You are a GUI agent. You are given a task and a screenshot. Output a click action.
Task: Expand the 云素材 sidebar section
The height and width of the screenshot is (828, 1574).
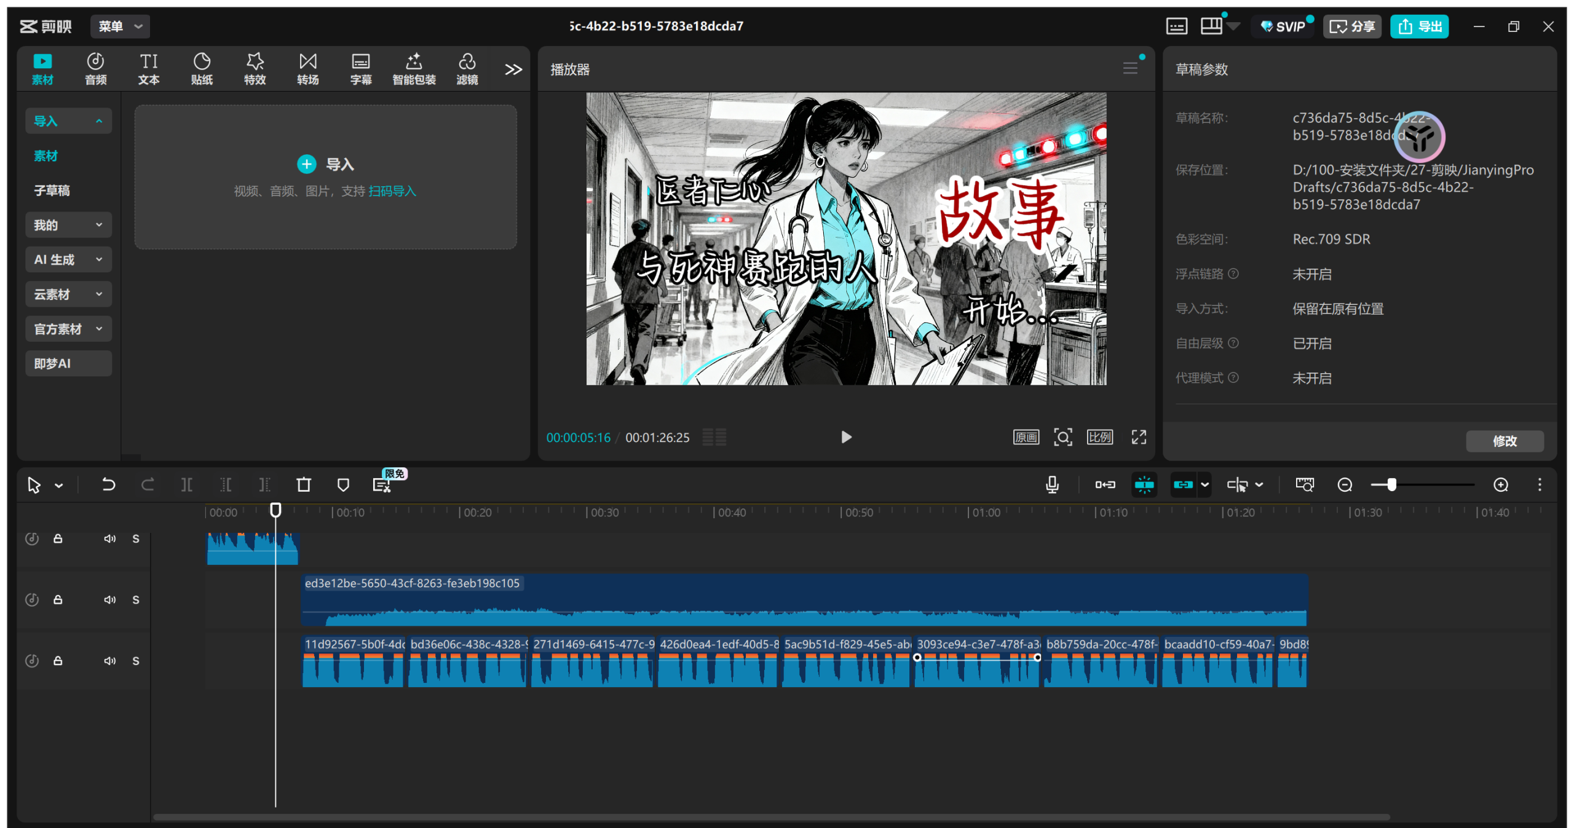pyautogui.click(x=68, y=294)
